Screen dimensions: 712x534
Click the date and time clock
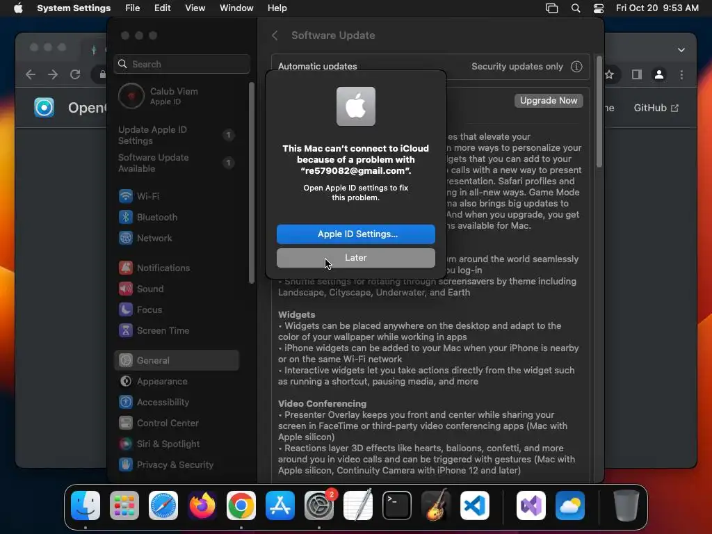[x=657, y=8]
